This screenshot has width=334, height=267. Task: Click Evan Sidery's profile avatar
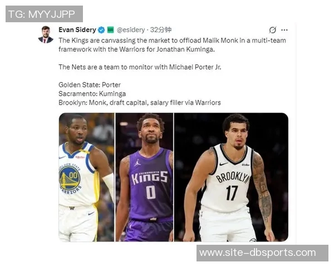46,34
